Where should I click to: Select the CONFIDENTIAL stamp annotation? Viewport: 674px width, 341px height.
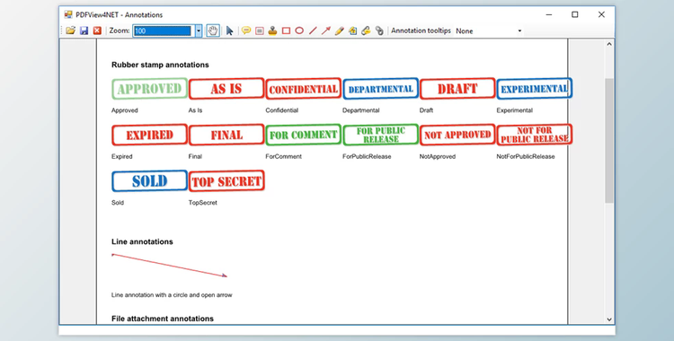tap(304, 89)
